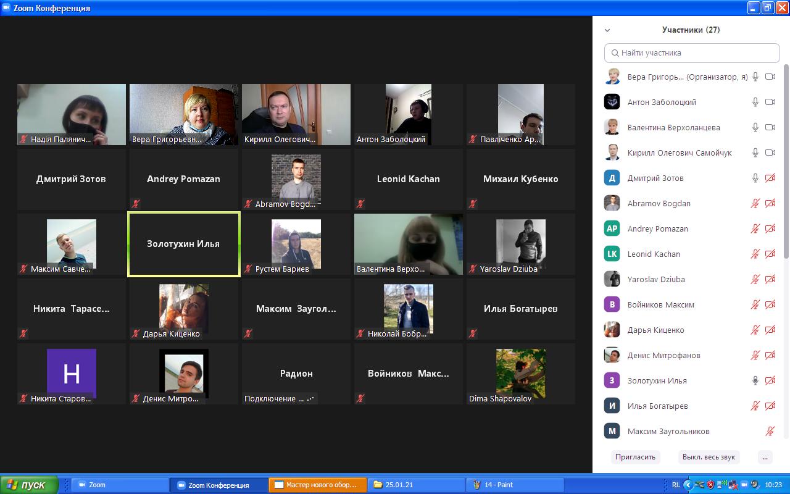The height and width of the screenshot is (494, 790).
Task: Click muted mic icon for Максим Заугольников
Action: pyautogui.click(x=770, y=431)
